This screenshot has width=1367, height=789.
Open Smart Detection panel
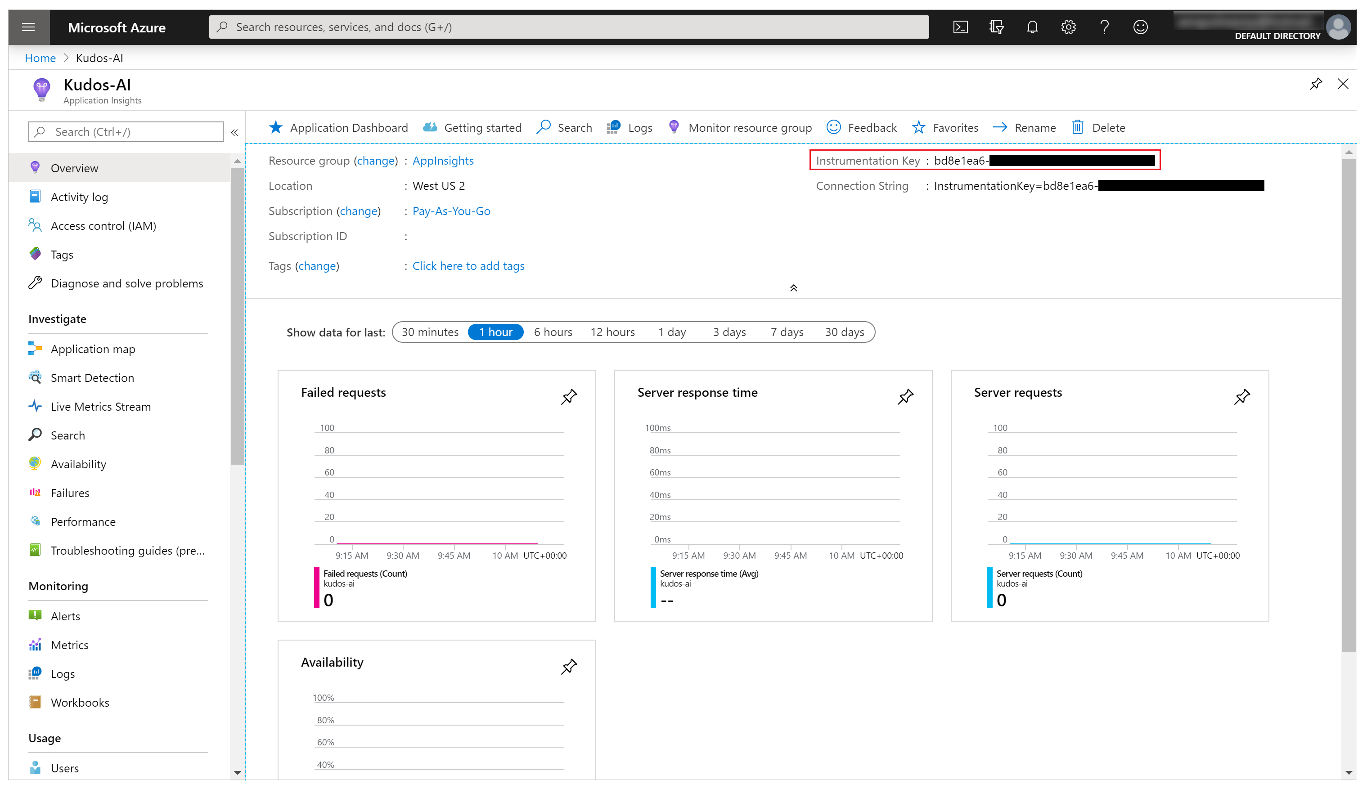(x=91, y=377)
